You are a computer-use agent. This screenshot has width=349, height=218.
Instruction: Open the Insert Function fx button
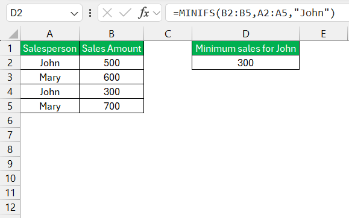pyautogui.click(x=143, y=13)
